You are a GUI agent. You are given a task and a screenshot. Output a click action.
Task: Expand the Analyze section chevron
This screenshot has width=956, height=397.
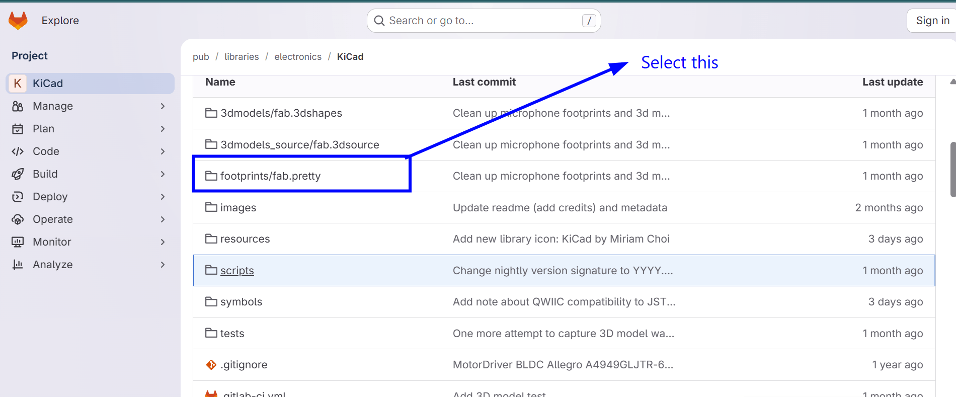(x=163, y=265)
